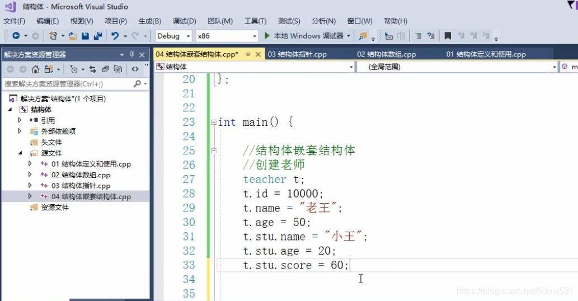
Task: Open the 结构体 project scope dropdown
Action: 351,67
